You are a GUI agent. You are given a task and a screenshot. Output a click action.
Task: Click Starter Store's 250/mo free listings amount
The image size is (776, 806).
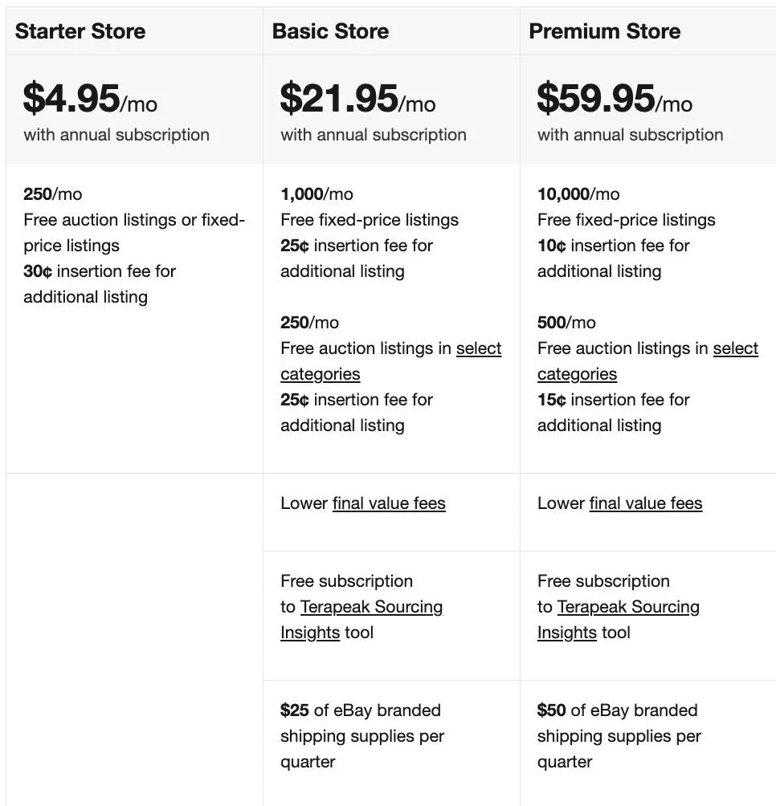click(x=53, y=194)
